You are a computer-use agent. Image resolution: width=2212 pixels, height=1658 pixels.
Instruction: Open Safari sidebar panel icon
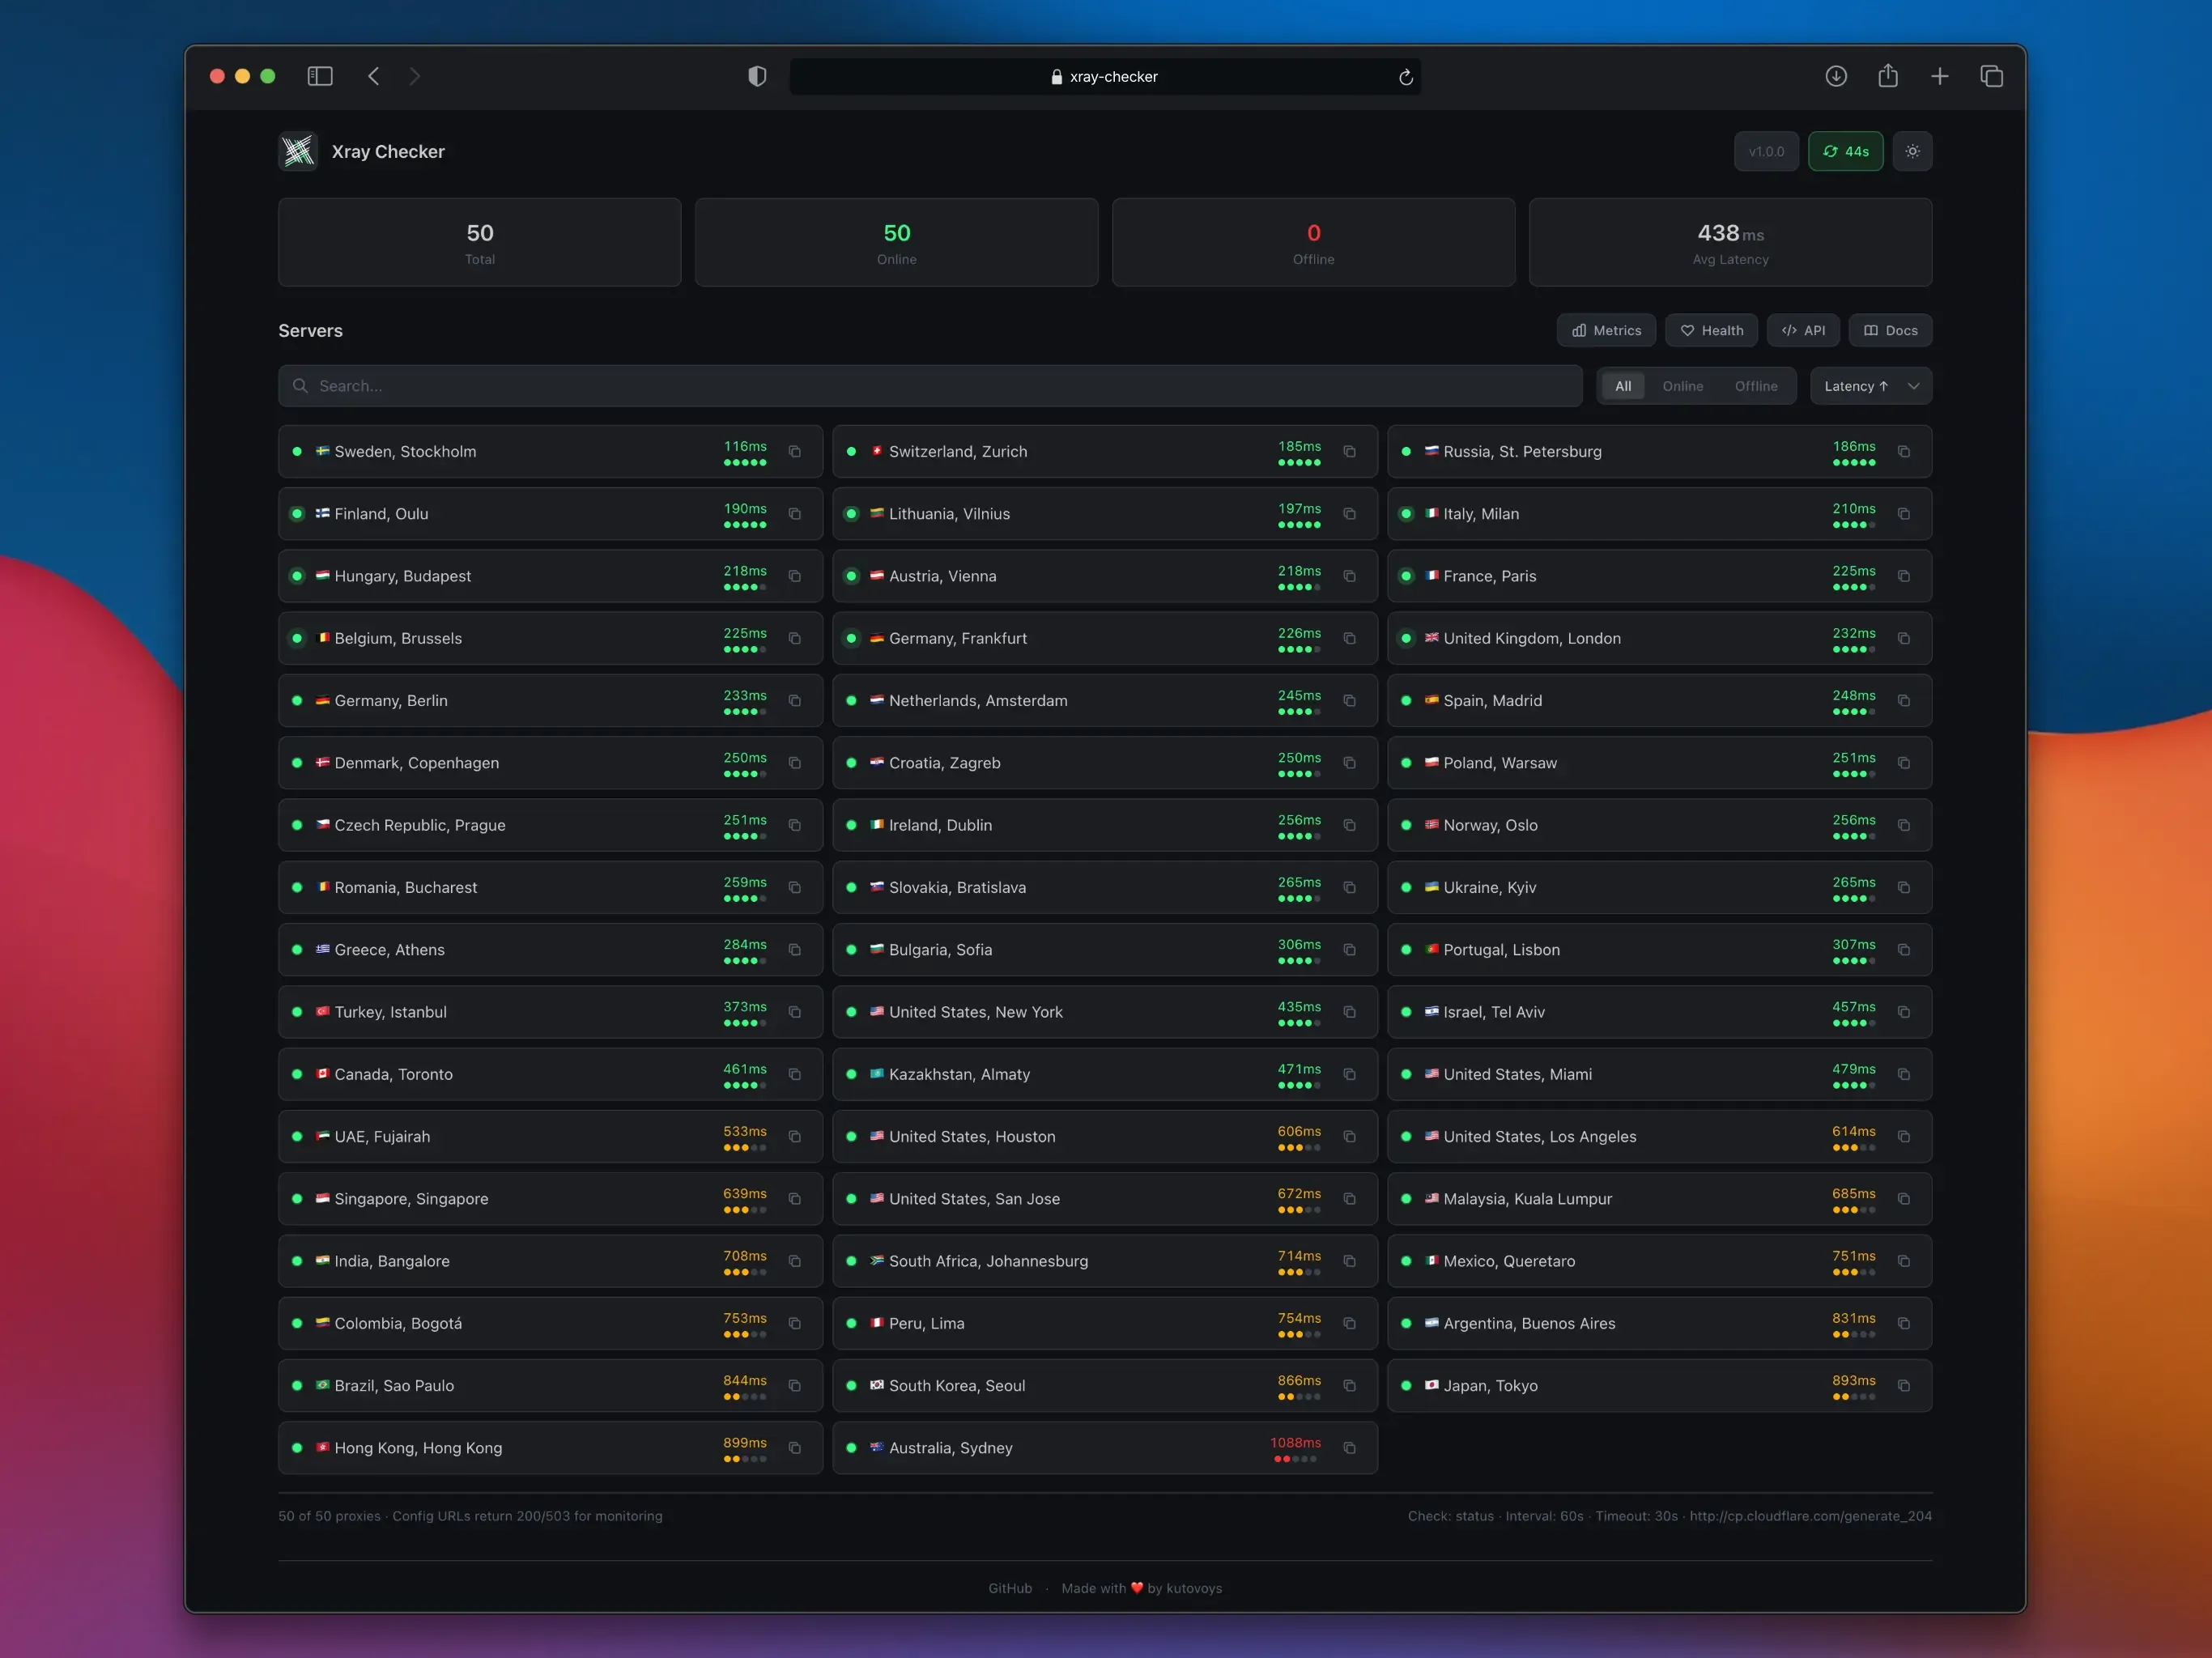pos(319,76)
